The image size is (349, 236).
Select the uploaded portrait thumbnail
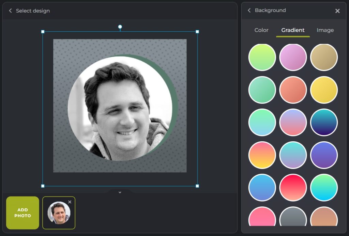(x=58, y=213)
